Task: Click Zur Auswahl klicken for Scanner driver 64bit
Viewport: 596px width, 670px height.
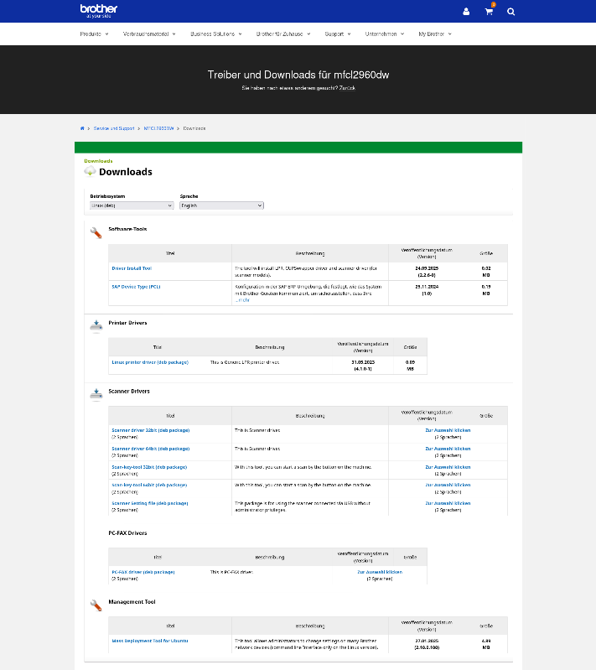Action: coord(448,449)
